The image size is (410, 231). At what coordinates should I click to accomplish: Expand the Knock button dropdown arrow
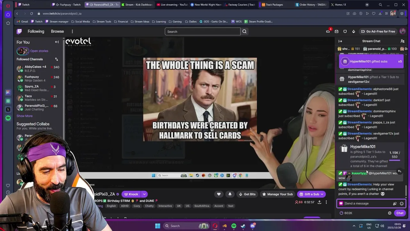click(144, 194)
